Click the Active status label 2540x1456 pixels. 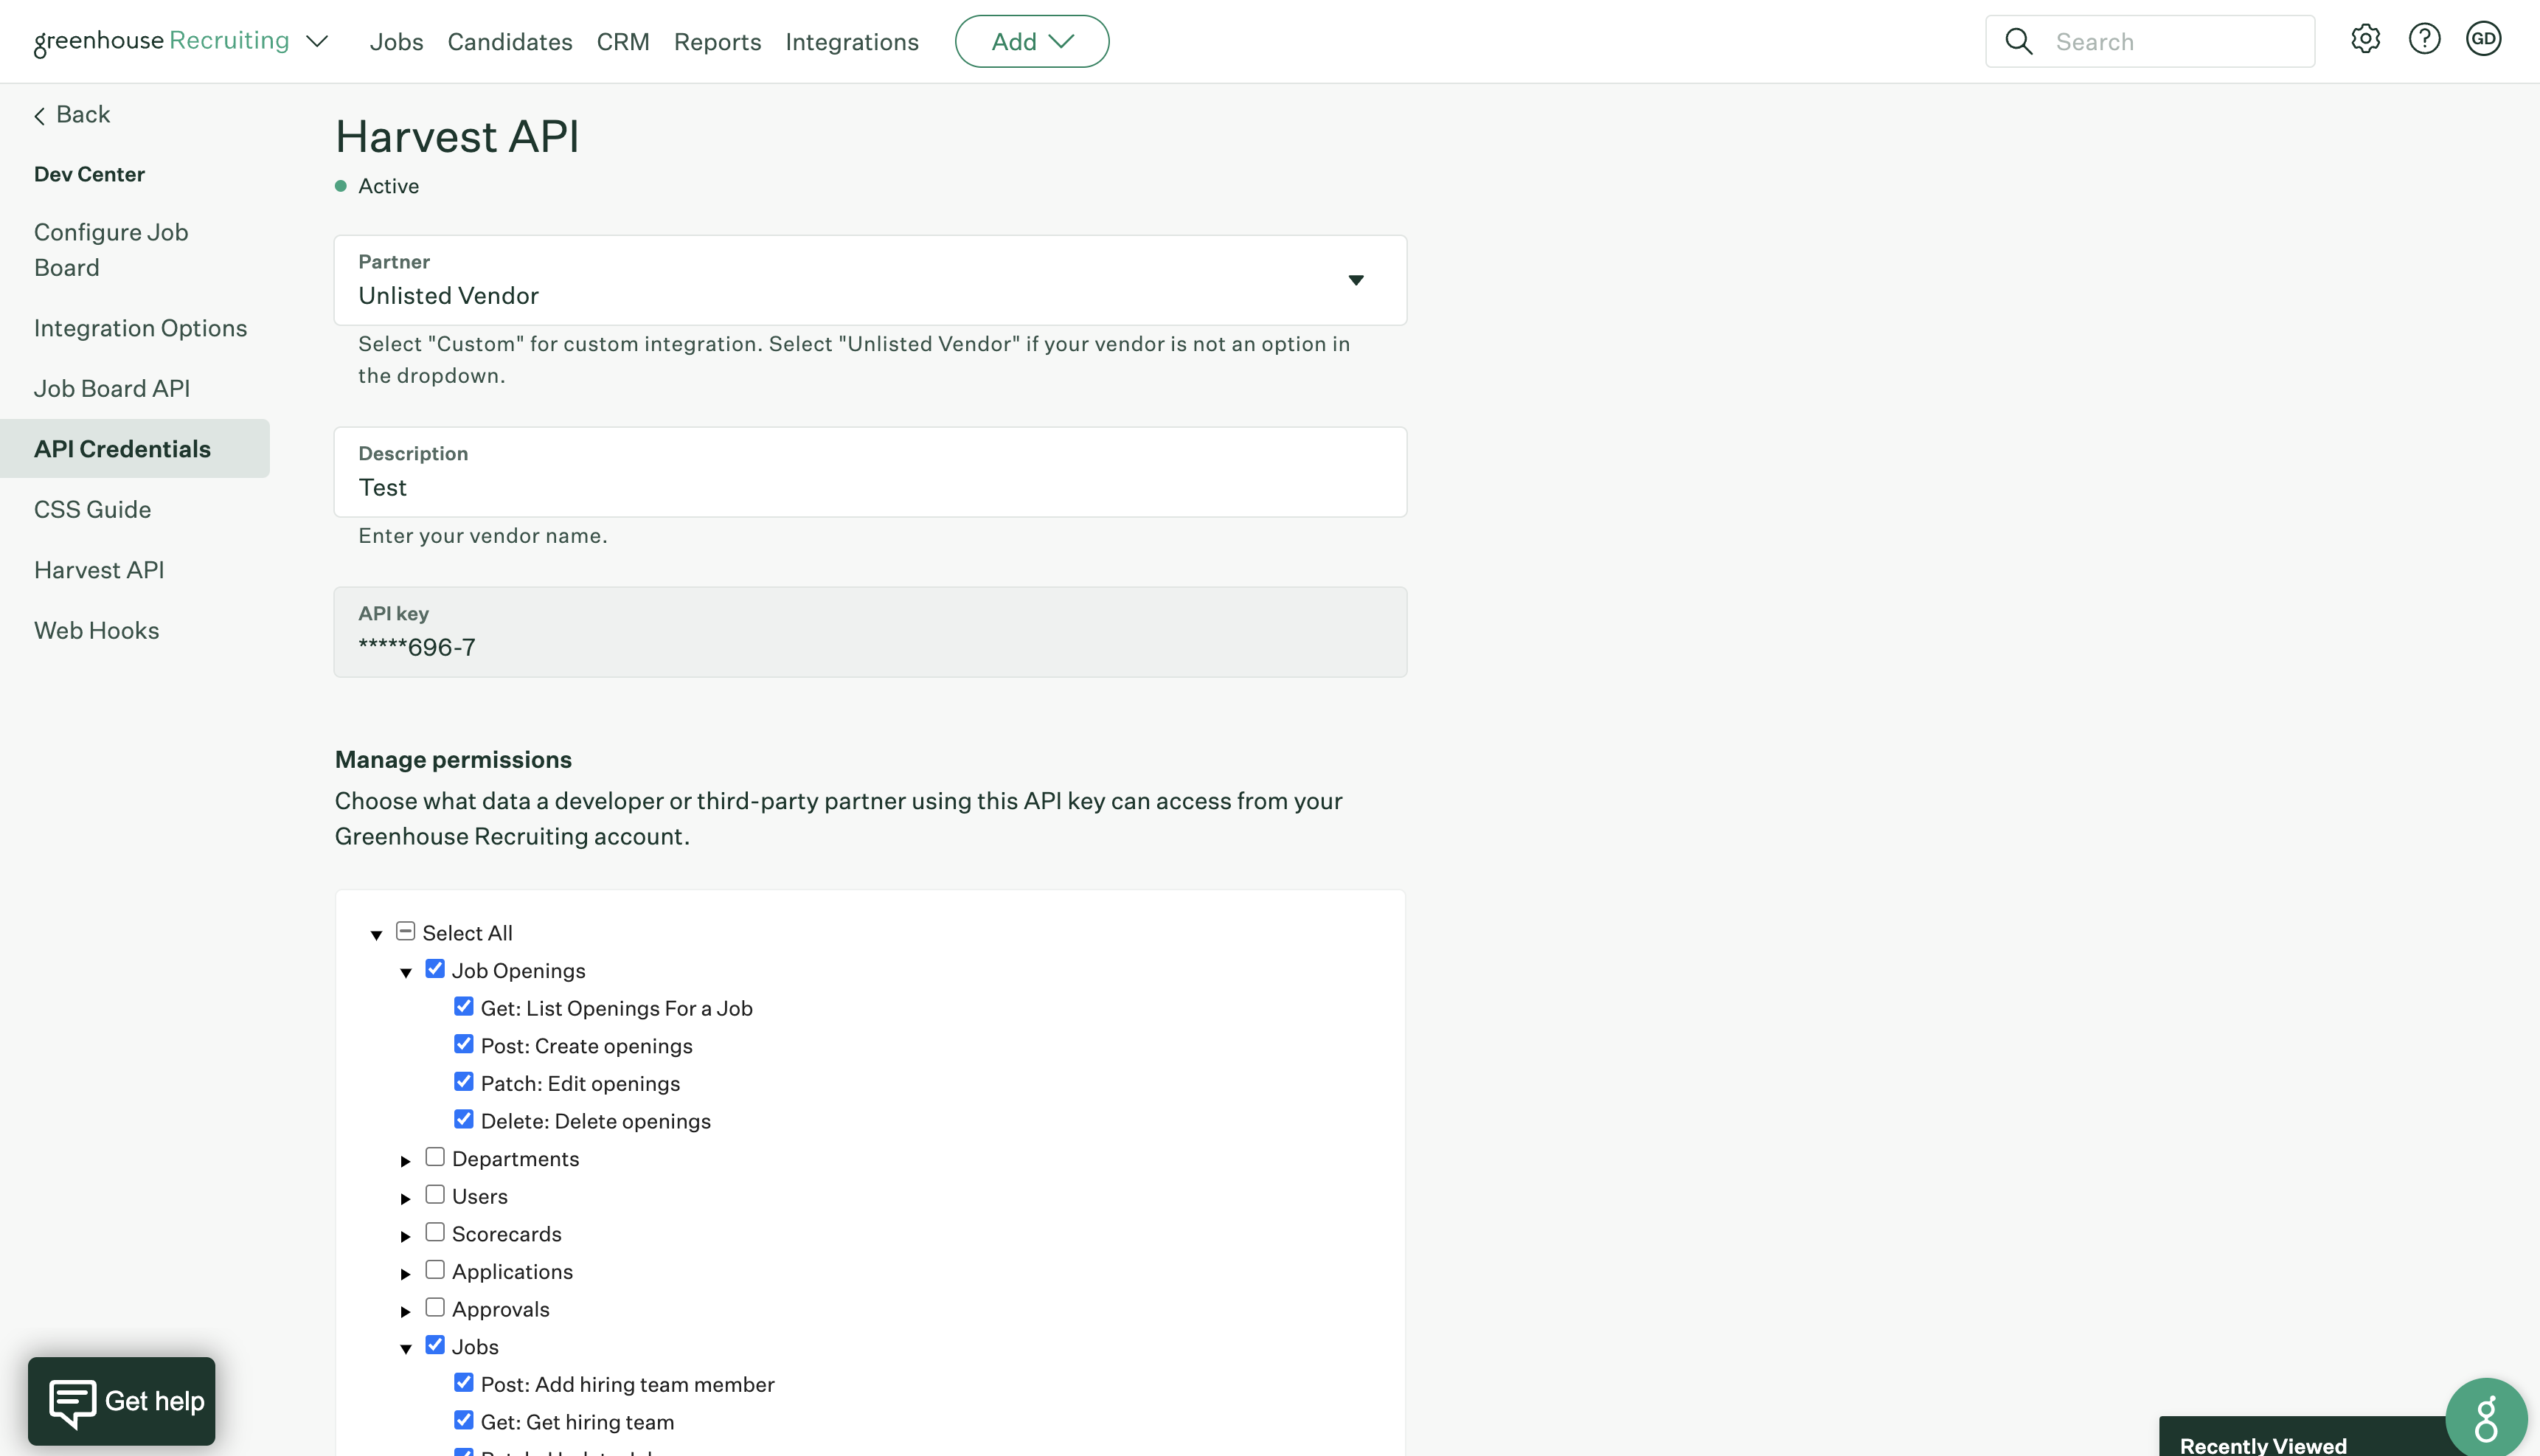coord(388,186)
